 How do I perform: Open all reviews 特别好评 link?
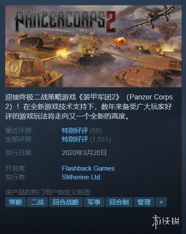pyautogui.click(x=75, y=139)
